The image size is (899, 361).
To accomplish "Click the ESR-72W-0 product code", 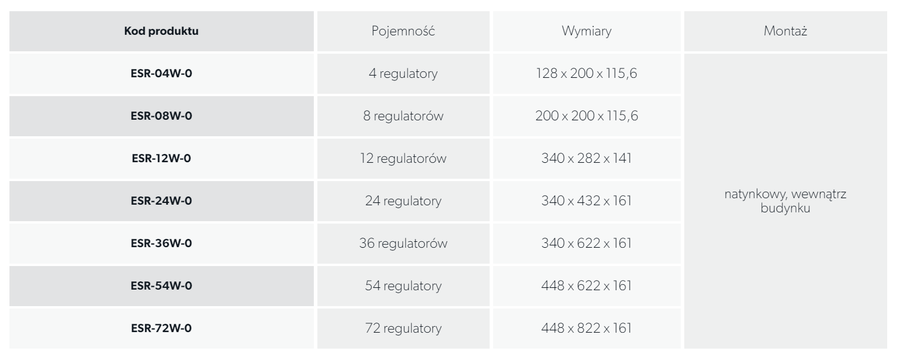I will coord(161,328).
